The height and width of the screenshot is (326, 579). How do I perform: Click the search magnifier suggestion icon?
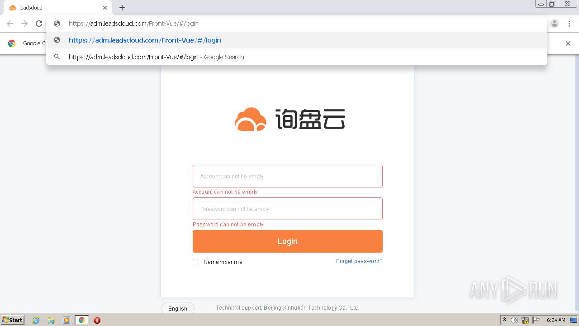coord(57,57)
